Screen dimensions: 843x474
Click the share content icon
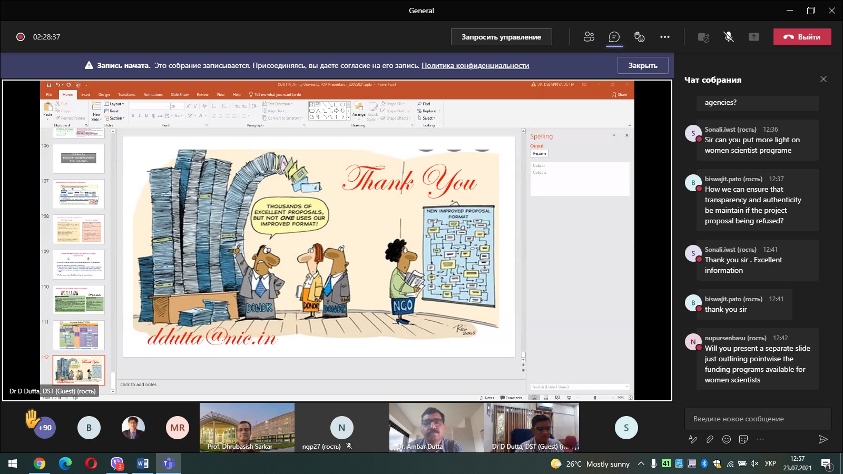[754, 37]
